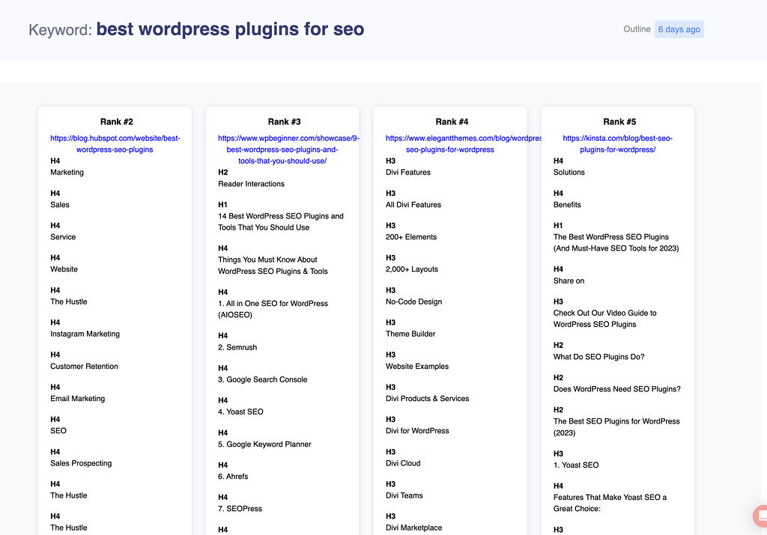
Task: Click the "All Divi Features" entry
Action: [413, 205]
